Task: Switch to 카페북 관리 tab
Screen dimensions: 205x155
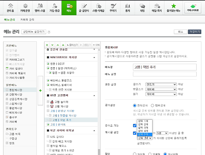Action: (x=27, y=20)
